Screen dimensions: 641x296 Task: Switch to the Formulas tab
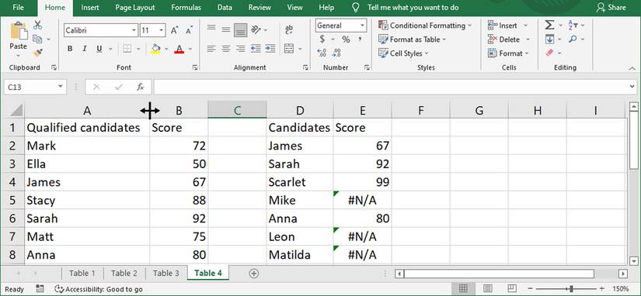point(186,7)
